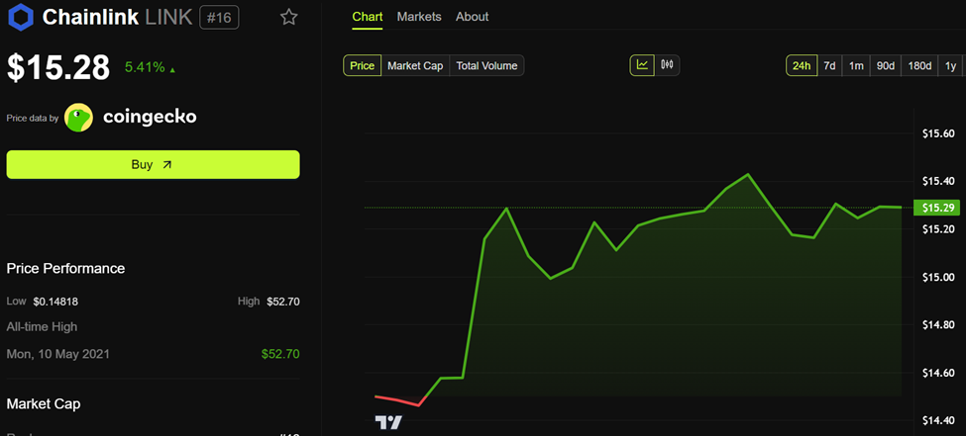Click the Price Performance heading
Screen dimensions: 966x436
[x=65, y=269]
